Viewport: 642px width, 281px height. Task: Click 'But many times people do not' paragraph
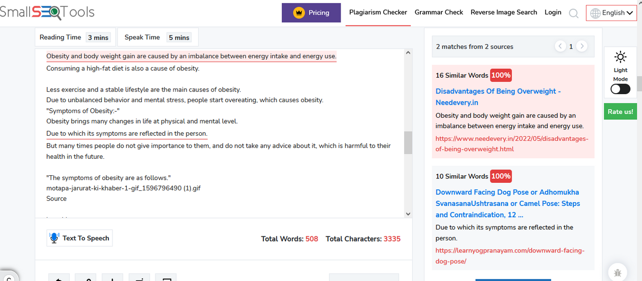click(218, 151)
